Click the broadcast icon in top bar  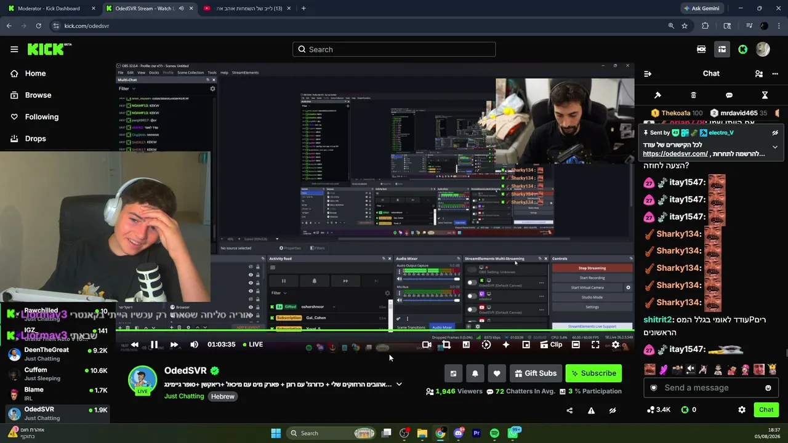click(701, 49)
